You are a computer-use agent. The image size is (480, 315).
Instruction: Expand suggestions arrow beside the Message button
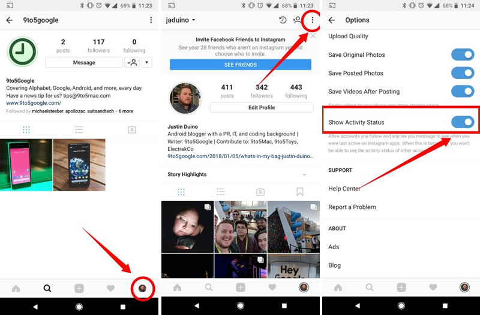tap(147, 62)
